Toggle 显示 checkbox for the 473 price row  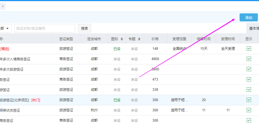click(249, 79)
